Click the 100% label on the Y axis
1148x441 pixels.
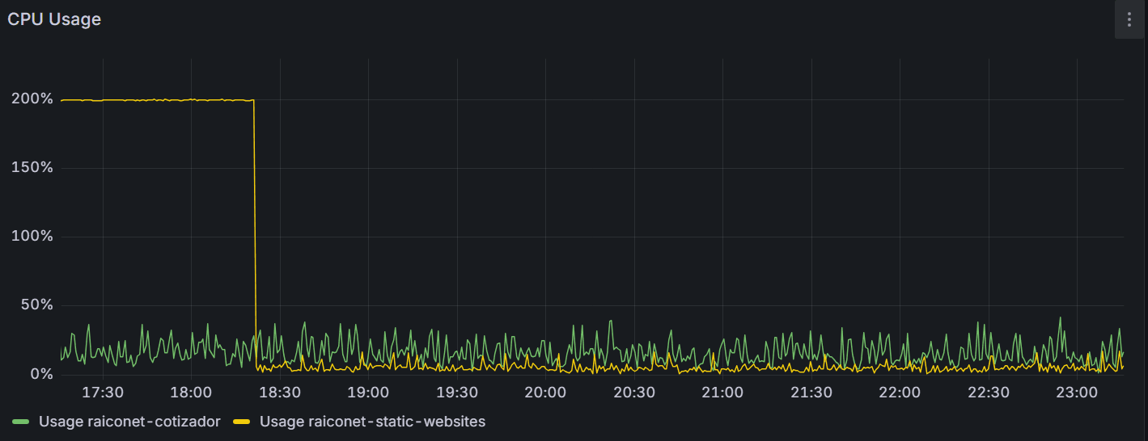coord(32,237)
